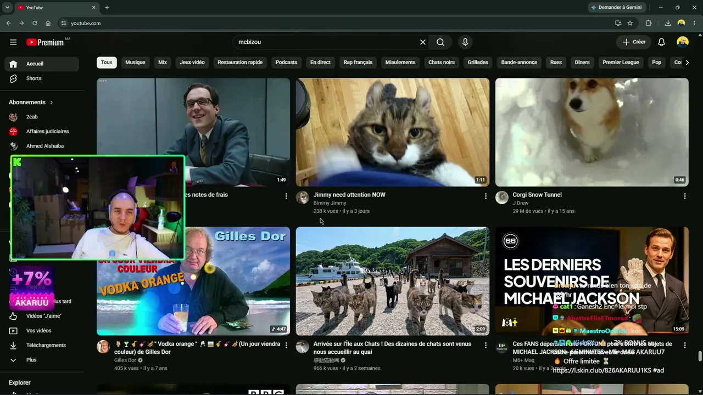Run the search with the magnifier button
The width and height of the screenshot is (703, 395).
pos(440,42)
